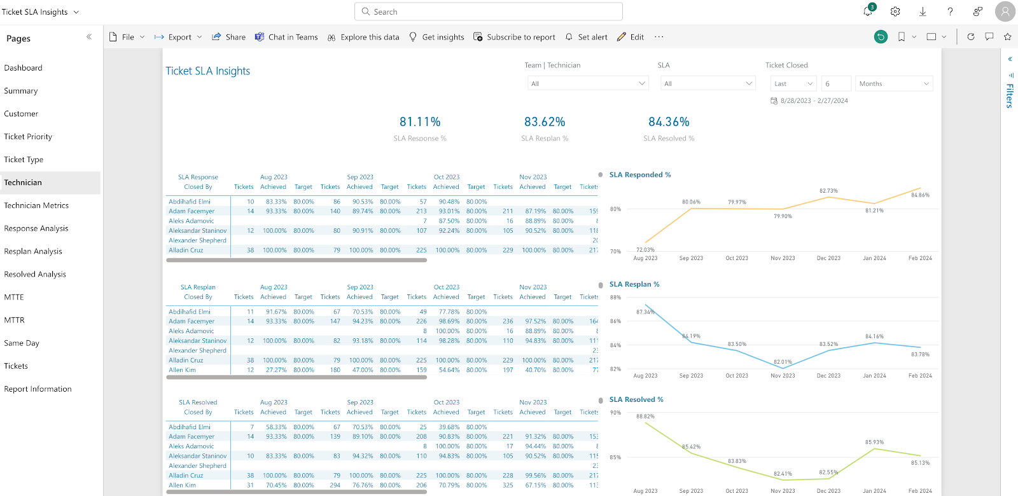Open the comments speech bubble icon
The image size is (1018, 496).
coord(989,37)
